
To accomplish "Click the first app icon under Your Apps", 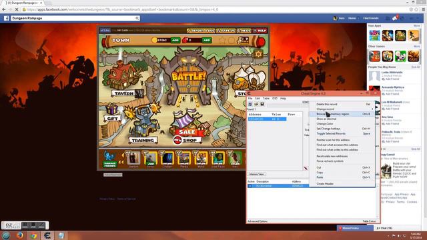I will (x=375, y=35).
